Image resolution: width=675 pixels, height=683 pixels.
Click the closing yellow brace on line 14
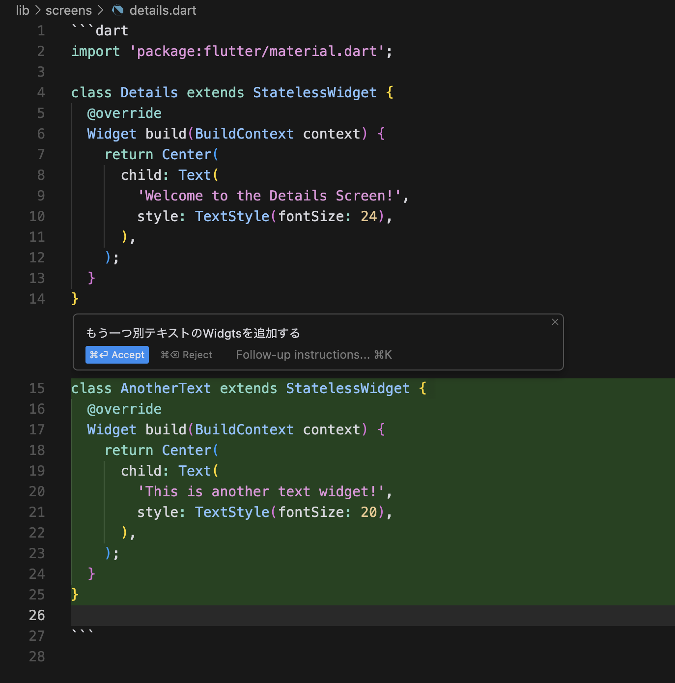[x=75, y=299]
